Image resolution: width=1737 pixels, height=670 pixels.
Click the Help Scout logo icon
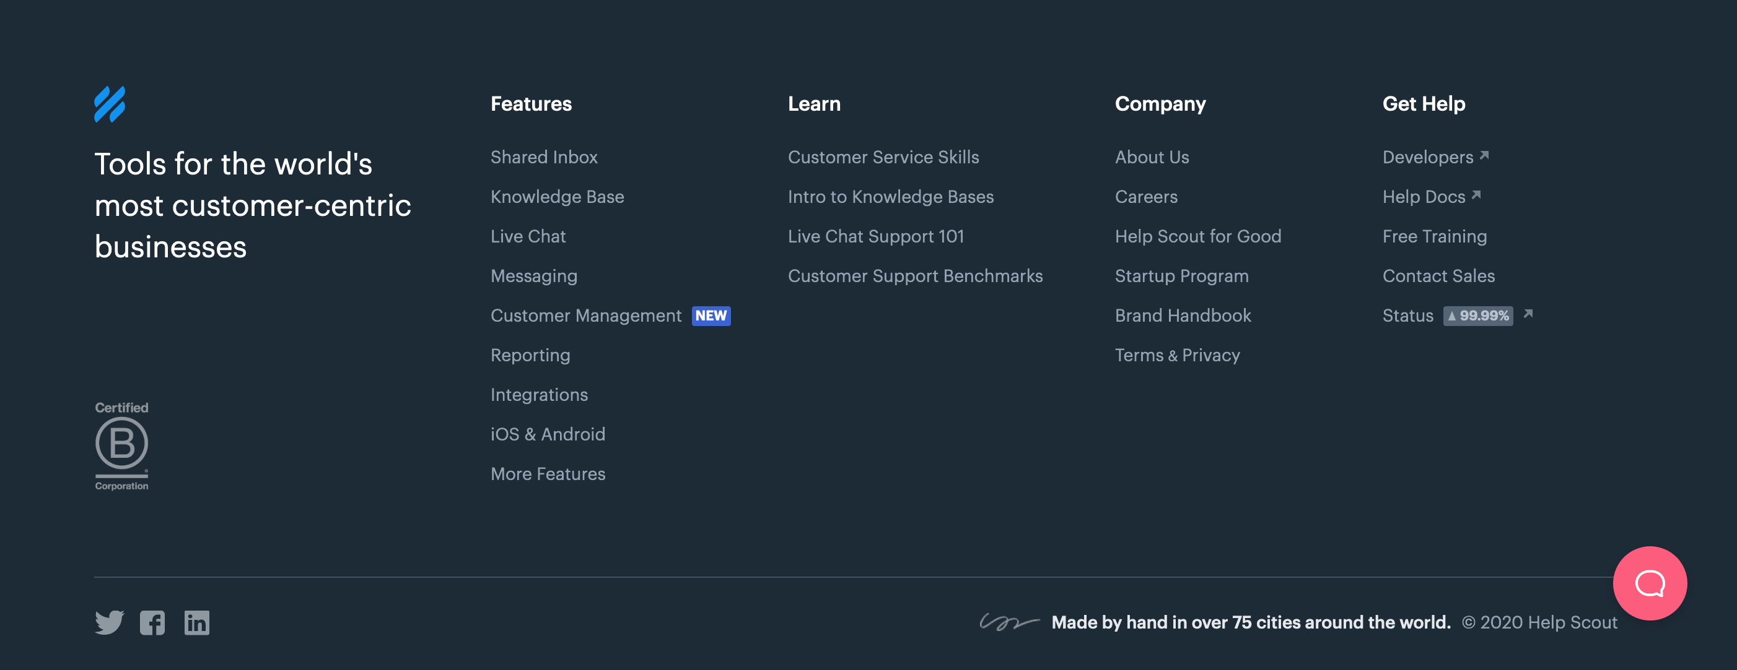coord(109,105)
